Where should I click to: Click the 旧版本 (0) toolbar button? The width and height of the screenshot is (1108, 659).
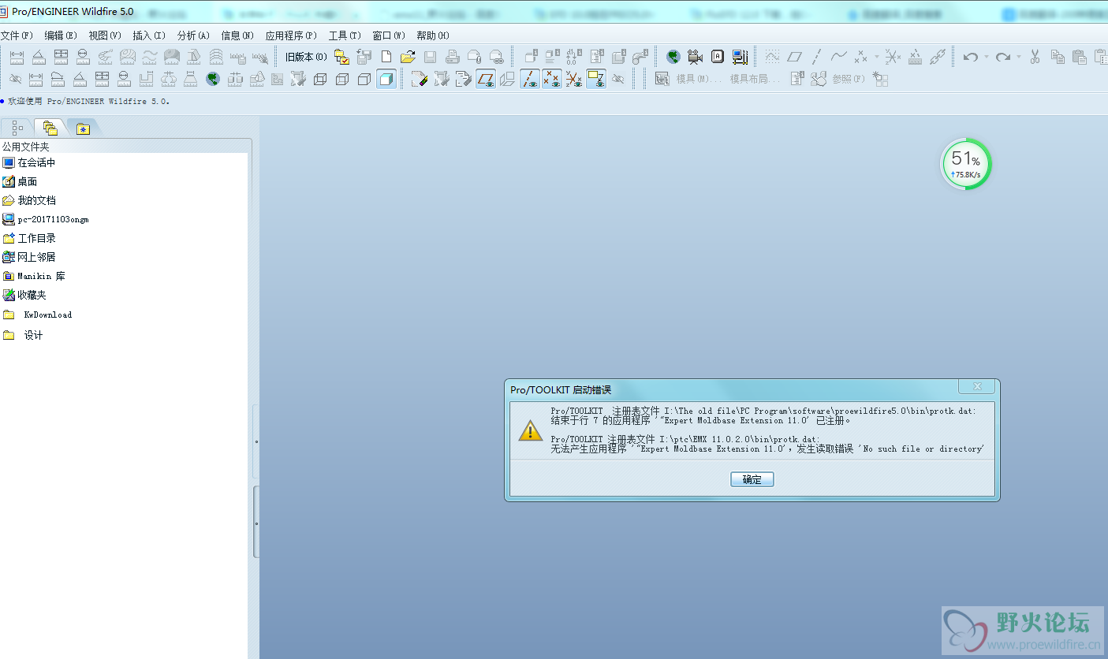coord(306,57)
